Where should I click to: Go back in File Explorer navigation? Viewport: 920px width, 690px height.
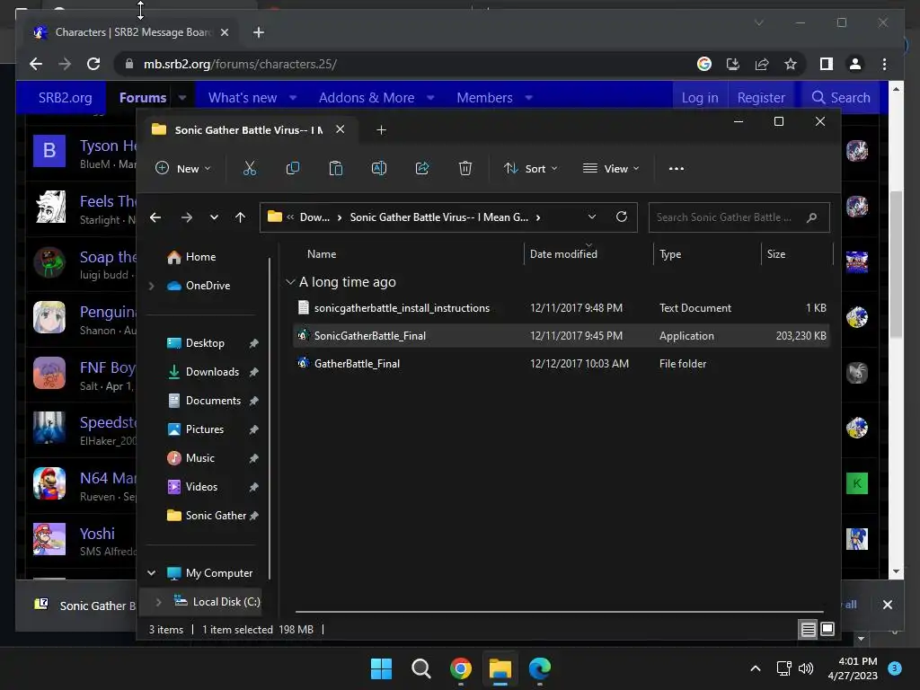155,217
